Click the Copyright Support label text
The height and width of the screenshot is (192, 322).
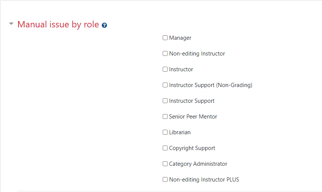click(x=192, y=148)
